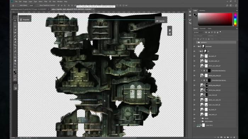Image resolution: width=248 pixels, height=139 pixels.
Task: Click the delete layer trash icon
Action: [234, 137]
